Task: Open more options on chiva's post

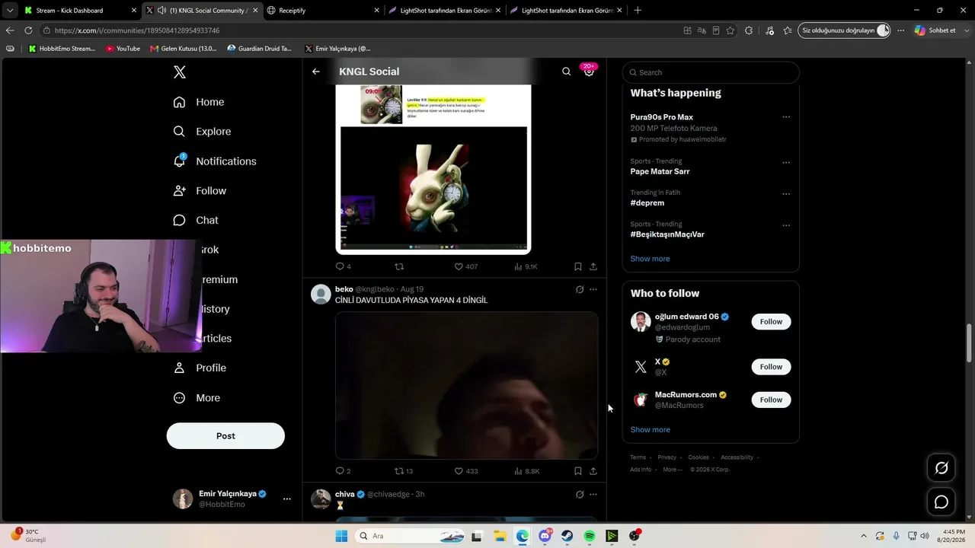Action: [x=593, y=494]
